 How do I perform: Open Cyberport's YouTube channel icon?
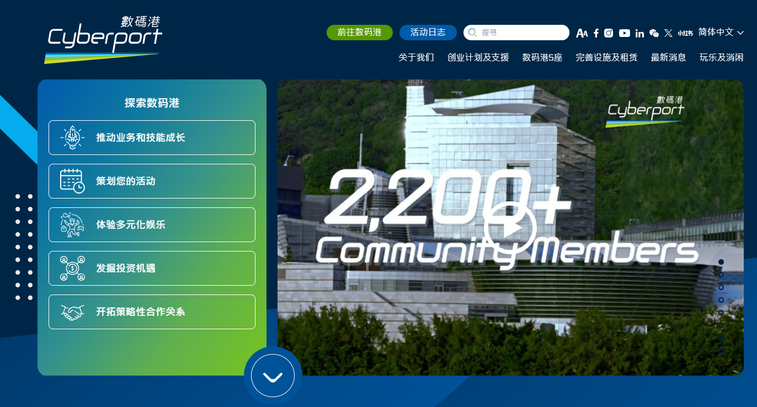click(624, 33)
